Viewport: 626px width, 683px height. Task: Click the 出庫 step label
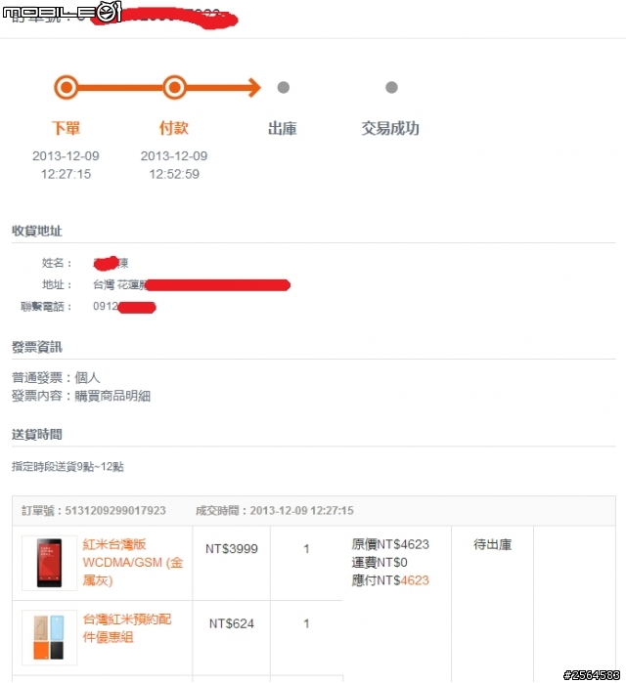283,129
